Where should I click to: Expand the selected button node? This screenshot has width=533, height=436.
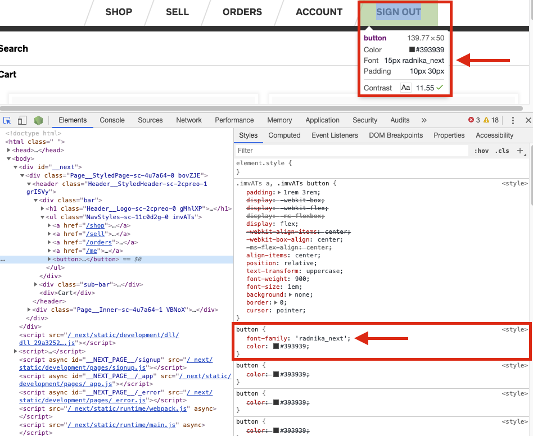click(x=49, y=259)
